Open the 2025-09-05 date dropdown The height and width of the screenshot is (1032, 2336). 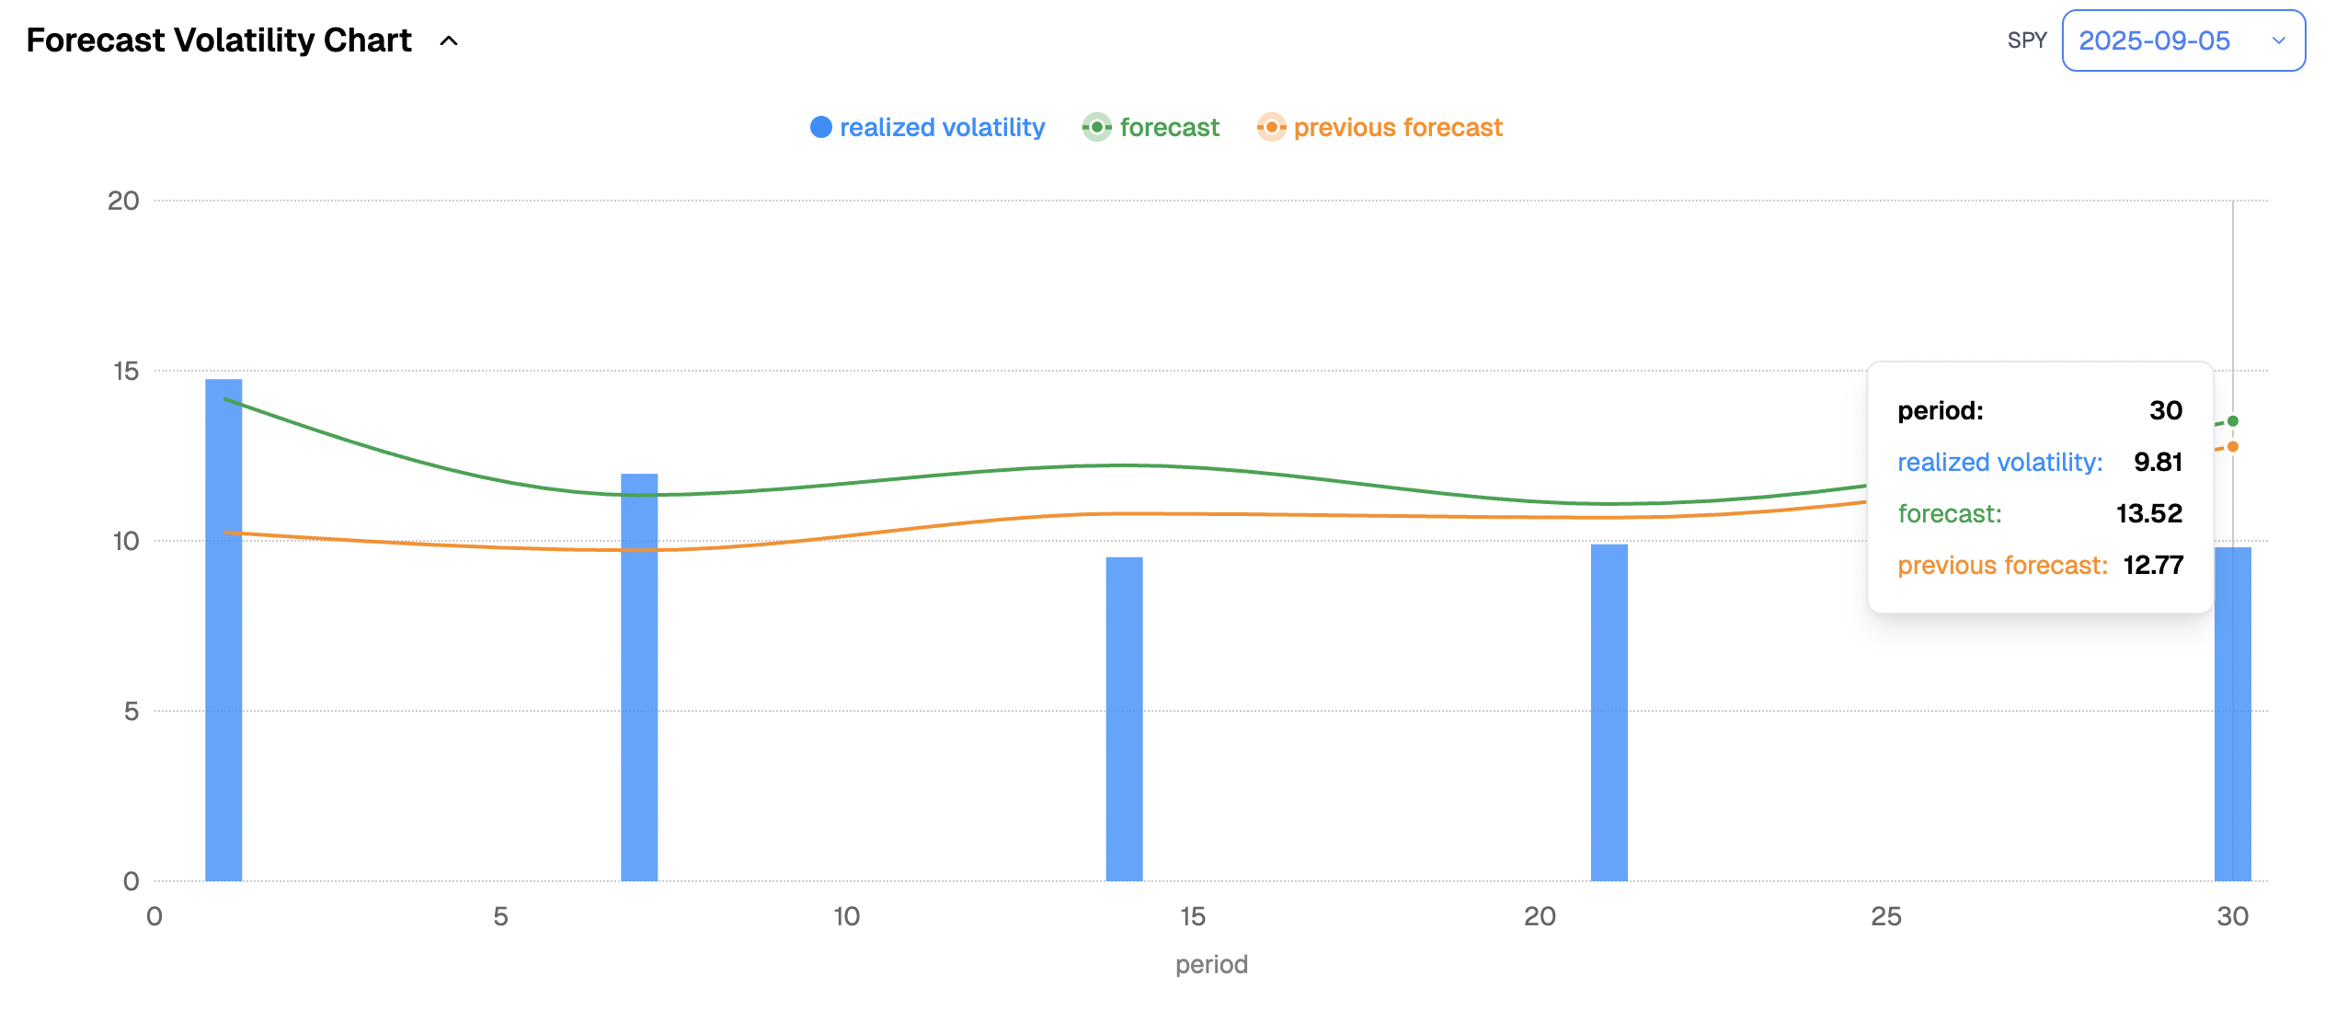2154,40
